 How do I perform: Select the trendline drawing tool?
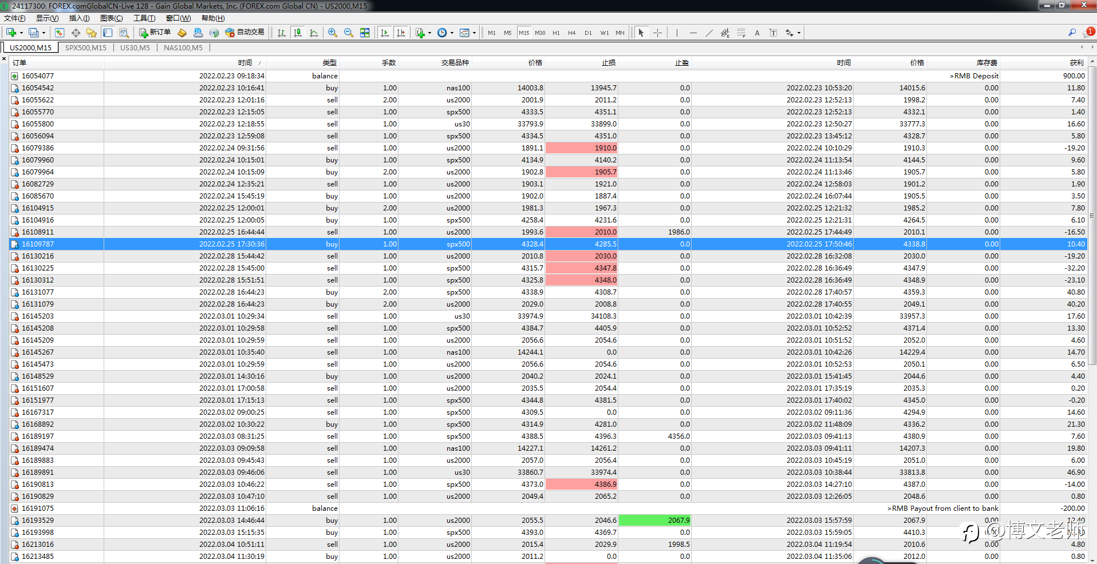click(709, 33)
